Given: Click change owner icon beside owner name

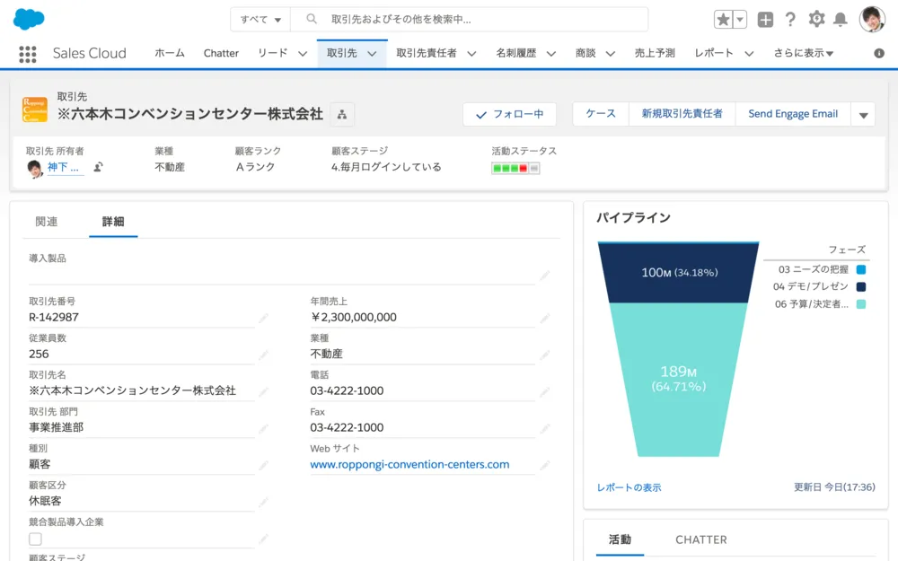Looking at the screenshot, I should [98, 167].
